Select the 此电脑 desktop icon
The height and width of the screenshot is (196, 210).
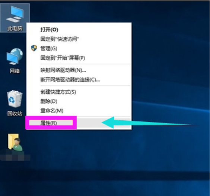(15, 18)
